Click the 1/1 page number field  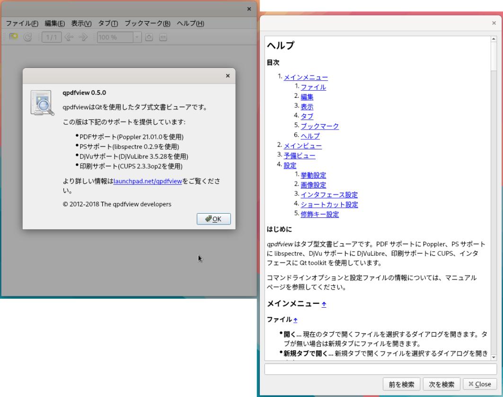(x=52, y=37)
